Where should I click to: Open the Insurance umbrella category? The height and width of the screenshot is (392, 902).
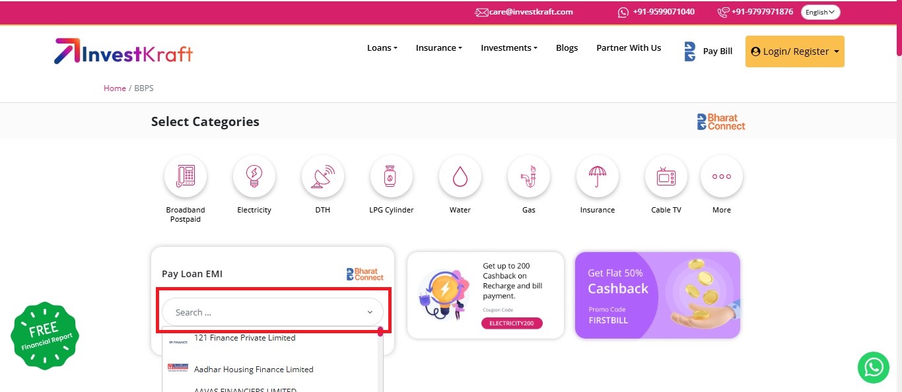(598, 176)
